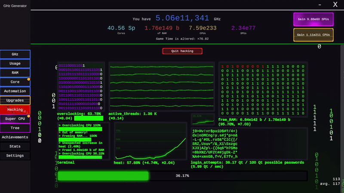Click Gain 9.88e60 SPUs button
The image size is (344, 193).
[x=313, y=19]
